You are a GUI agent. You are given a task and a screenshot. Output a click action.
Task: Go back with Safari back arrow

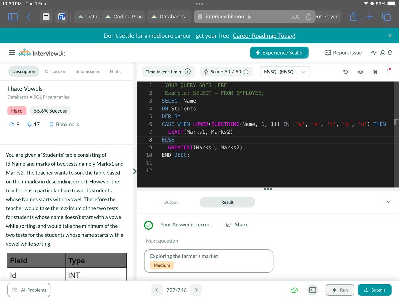point(29,17)
